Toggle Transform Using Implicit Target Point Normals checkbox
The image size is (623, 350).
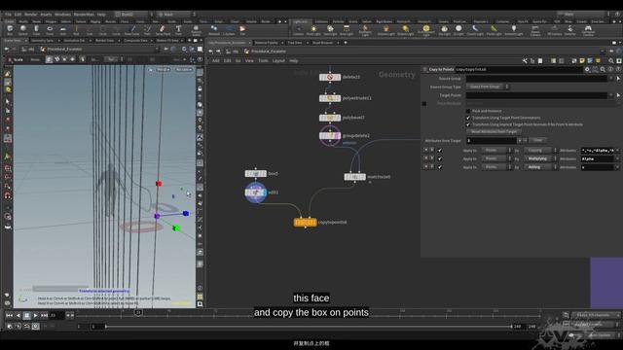[x=468, y=124]
